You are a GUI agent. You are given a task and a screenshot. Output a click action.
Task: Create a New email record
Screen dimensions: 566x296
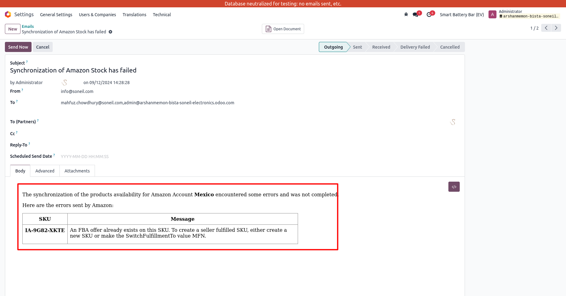(x=13, y=29)
